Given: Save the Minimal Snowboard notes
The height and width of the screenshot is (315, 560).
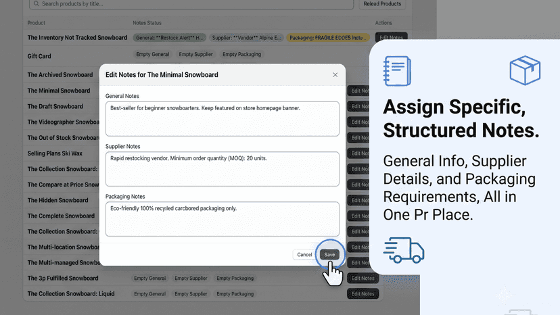Looking at the screenshot, I should [x=329, y=255].
